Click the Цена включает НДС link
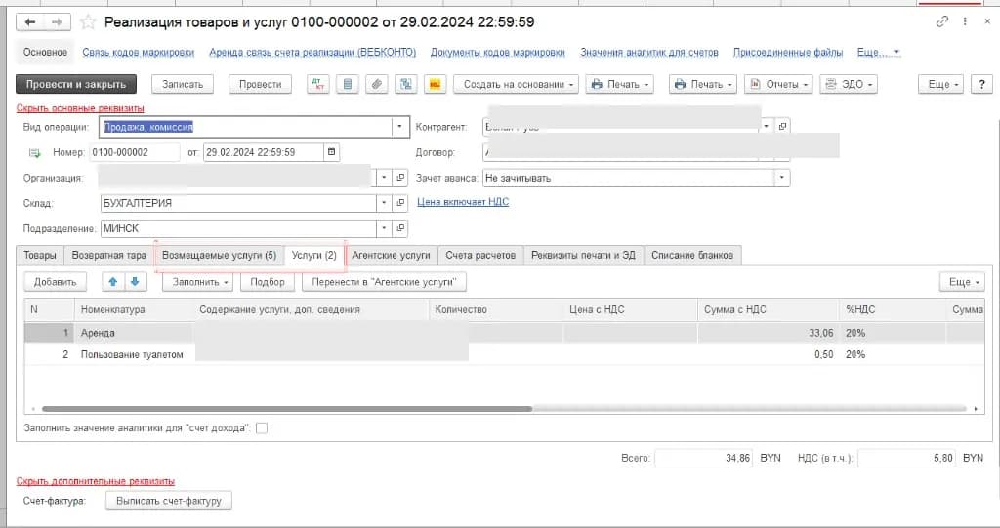 (463, 202)
